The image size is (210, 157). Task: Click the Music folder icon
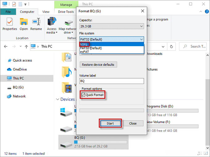[67, 72]
